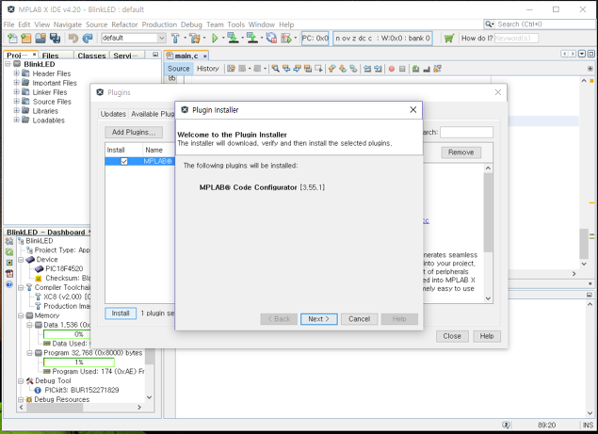The height and width of the screenshot is (434, 598).
Task: Open Clean and Build dropdown arrow
Action: pos(204,39)
